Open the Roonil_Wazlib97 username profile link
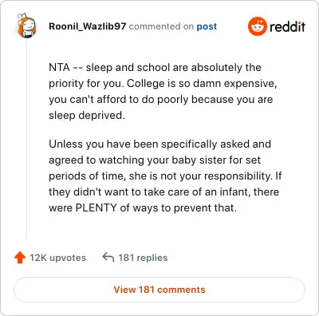The width and height of the screenshot is (319, 316). point(88,26)
